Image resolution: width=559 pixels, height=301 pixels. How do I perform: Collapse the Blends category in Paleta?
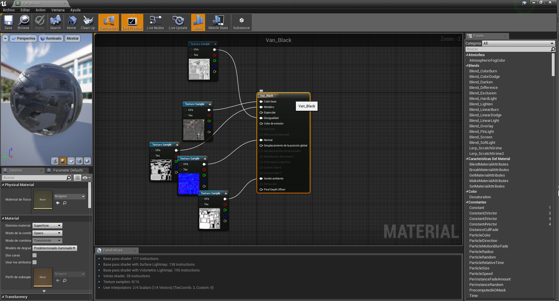pyautogui.click(x=467, y=66)
